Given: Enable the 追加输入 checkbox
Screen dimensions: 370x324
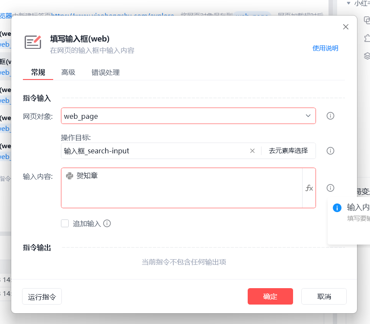Looking at the screenshot, I should click(x=65, y=223).
